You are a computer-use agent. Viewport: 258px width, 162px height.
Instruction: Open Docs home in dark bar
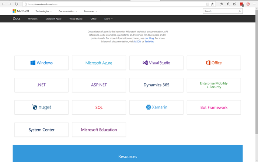point(17,18)
